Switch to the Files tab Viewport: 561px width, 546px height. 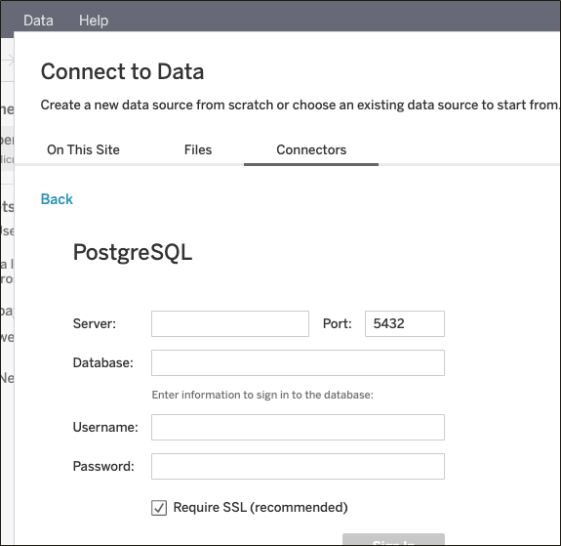pyautogui.click(x=198, y=149)
